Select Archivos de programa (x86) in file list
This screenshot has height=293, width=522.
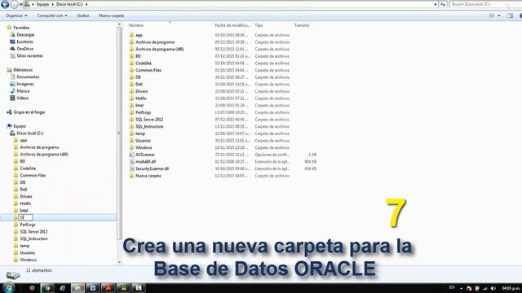[160, 49]
